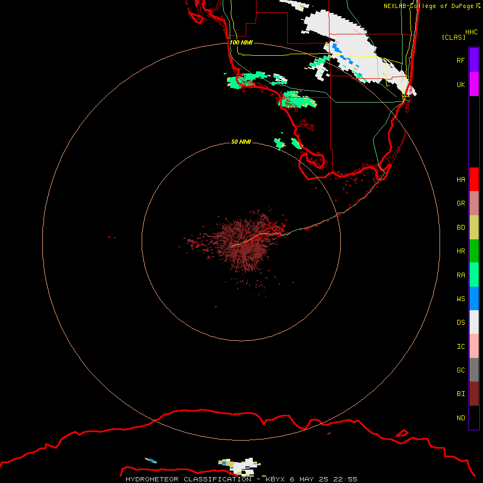
Task: Click the 100 NMI range ring label
Action: (x=241, y=42)
